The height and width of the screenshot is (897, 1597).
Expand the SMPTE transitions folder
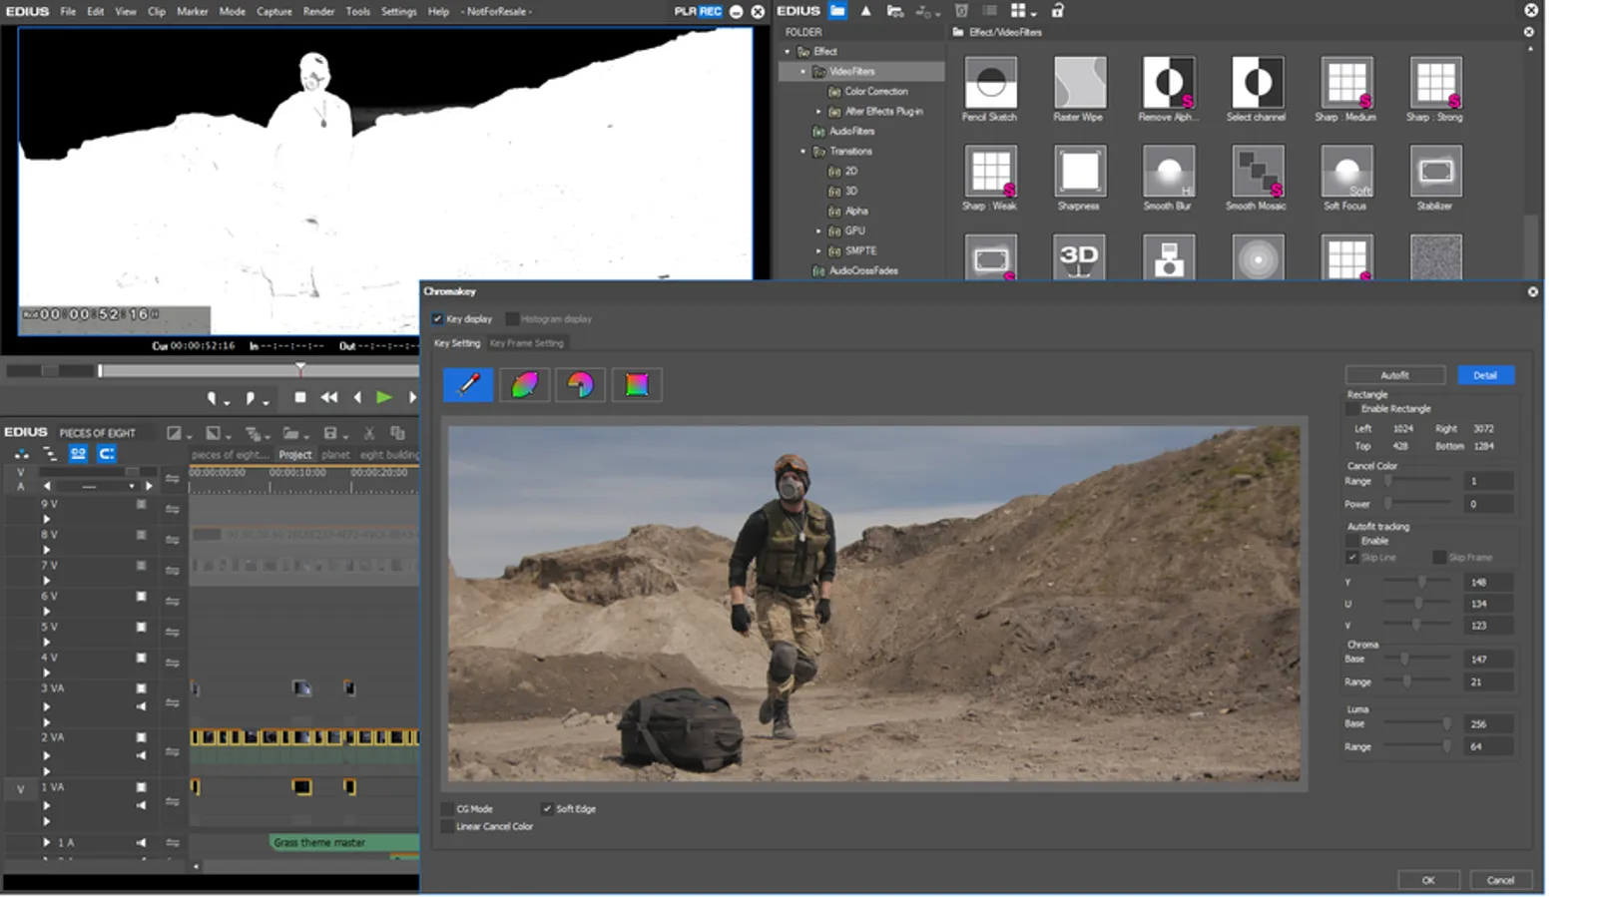[x=818, y=251]
